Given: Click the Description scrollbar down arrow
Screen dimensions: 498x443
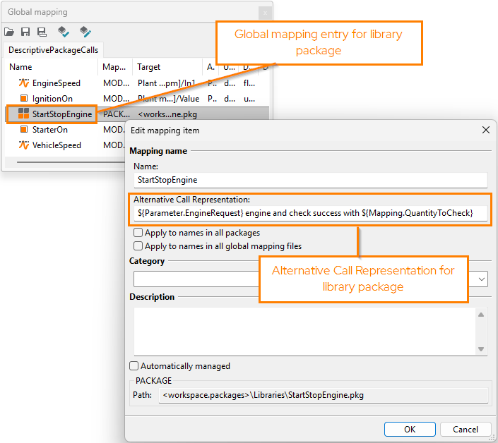Looking at the screenshot, I should [481, 348].
